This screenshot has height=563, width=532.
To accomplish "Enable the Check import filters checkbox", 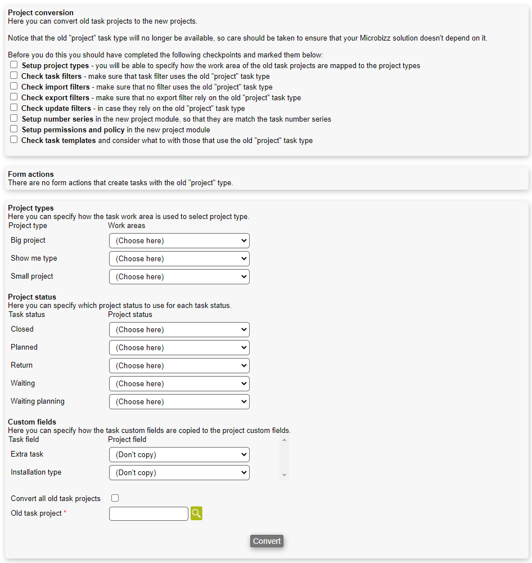I will [14, 86].
